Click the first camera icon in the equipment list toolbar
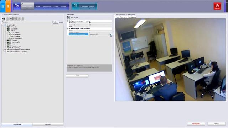Image resolution: width=228 pixels, height=128 pixels. (4, 18)
